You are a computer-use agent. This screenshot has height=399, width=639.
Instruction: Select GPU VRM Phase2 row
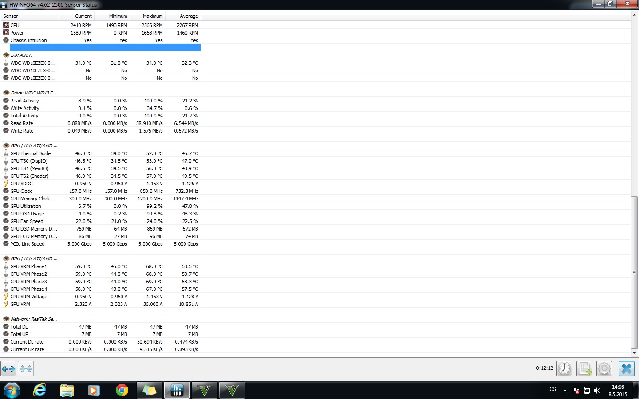[x=101, y=274]
